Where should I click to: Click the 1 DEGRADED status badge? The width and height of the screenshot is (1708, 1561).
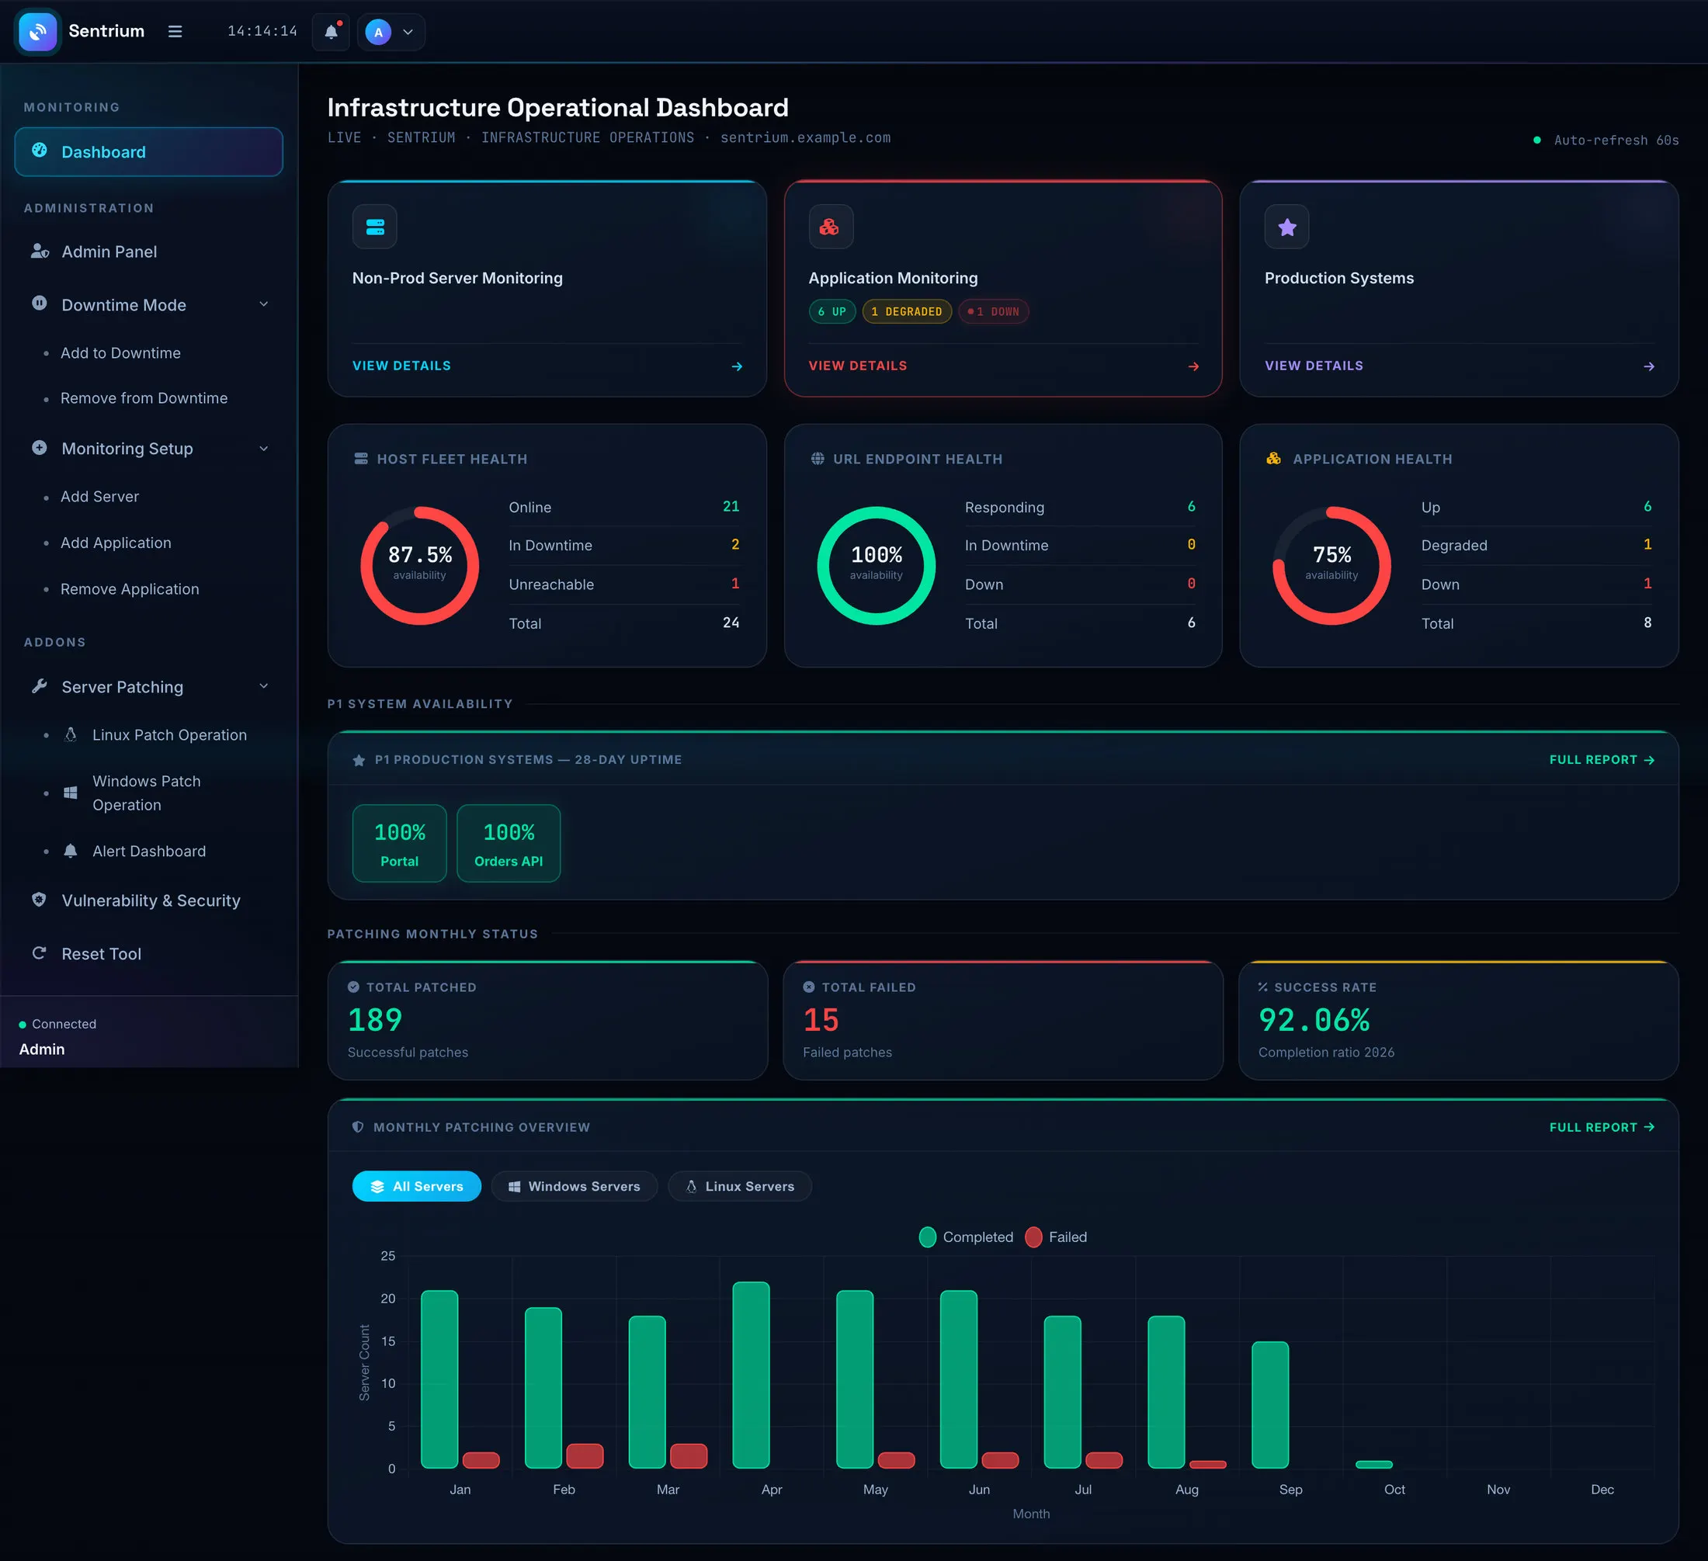(907, 312)
